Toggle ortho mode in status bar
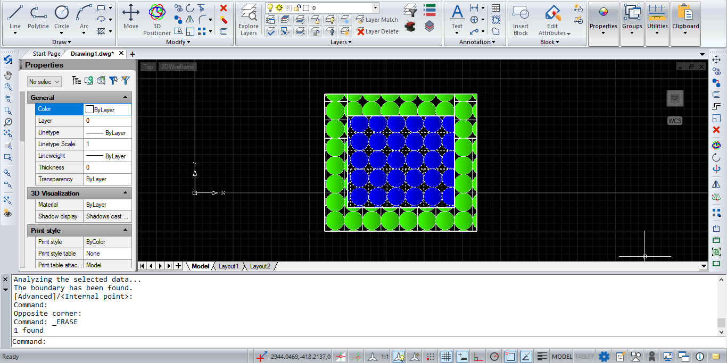 click(478, 356)
